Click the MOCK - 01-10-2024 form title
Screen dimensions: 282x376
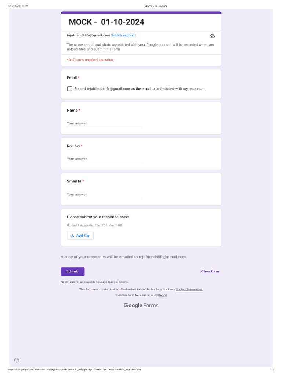coord(106,22)
